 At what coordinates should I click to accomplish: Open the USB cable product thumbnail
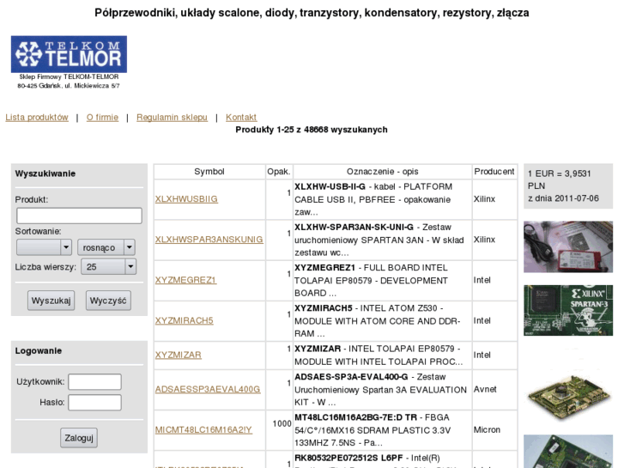(568, 247)
